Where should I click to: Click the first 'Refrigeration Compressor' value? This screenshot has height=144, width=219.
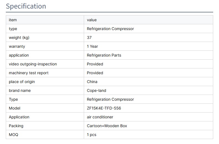(x=110, y=29)
